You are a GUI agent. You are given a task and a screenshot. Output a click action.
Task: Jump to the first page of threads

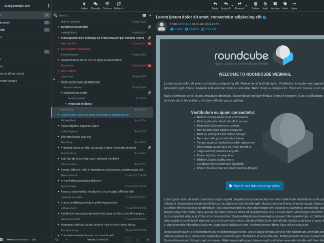coord(57,239)
